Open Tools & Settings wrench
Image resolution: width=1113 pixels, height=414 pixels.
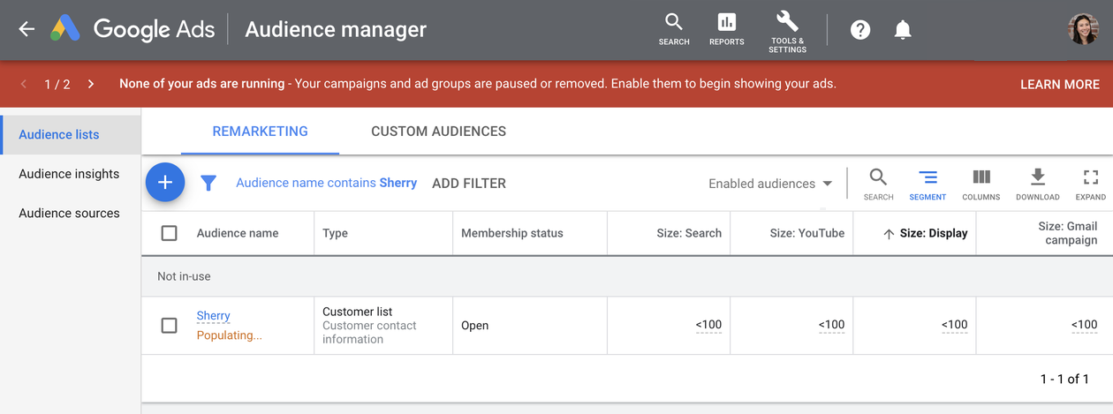click(x=787, y=30)
